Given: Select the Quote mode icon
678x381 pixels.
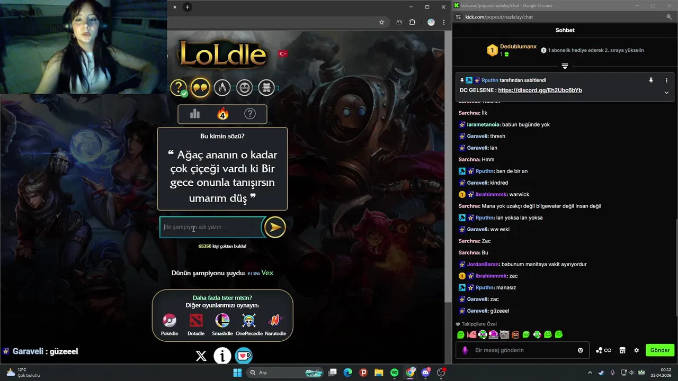Looking at the screenshot, I should [200, 87].
